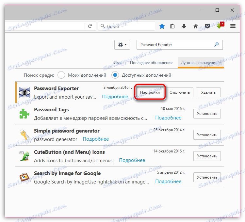Select the Моих дополнений radio button
This screenshot has width=245, height=222.
[61, 75]
